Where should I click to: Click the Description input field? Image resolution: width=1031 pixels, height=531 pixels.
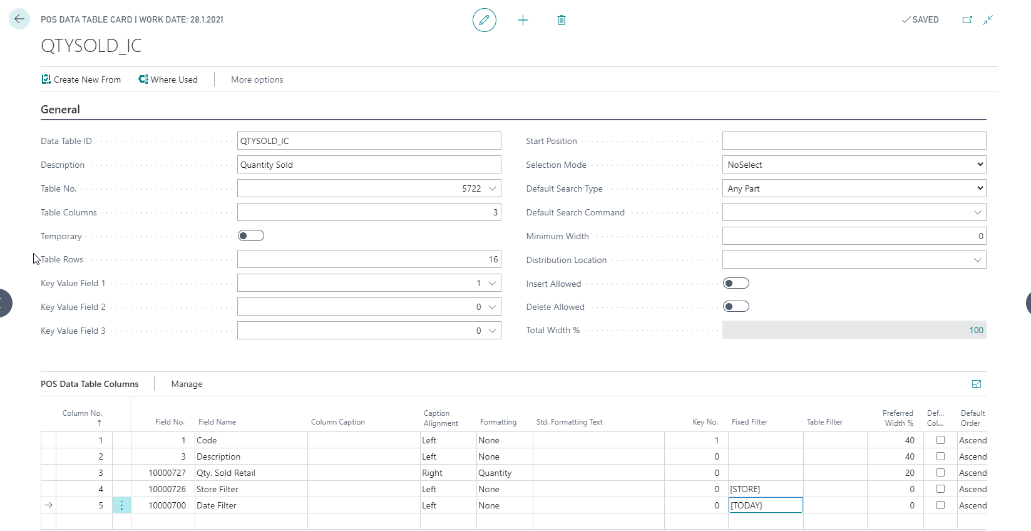click(369, 165)
